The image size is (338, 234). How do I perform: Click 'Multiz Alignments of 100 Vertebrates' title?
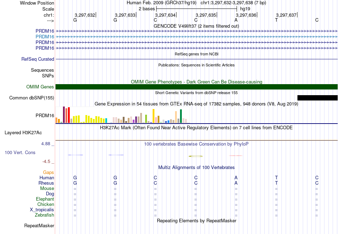pyautogui.click(x=196, y=168)
